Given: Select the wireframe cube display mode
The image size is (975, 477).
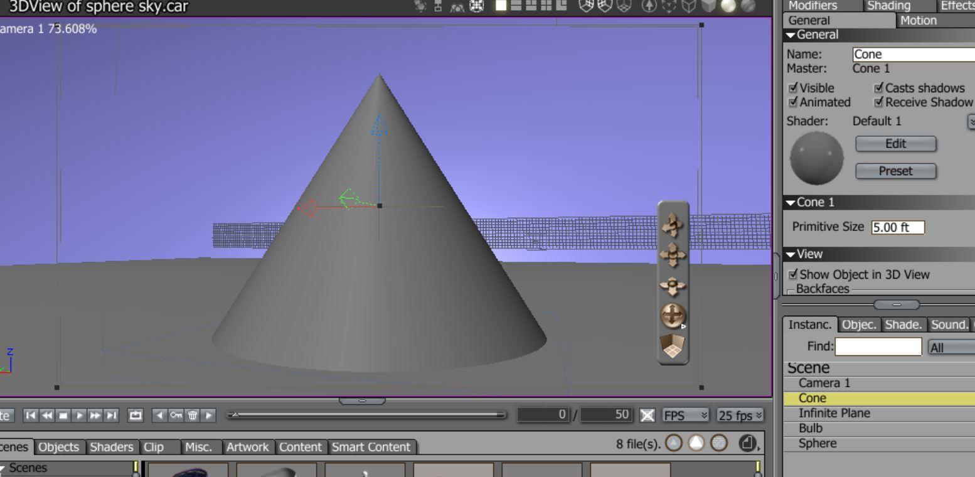Looking at the screenshot, I should (689, 6).
